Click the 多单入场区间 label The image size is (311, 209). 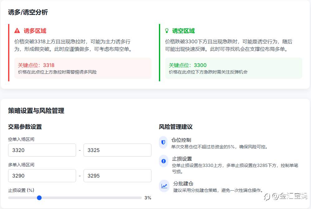[21, 165]
